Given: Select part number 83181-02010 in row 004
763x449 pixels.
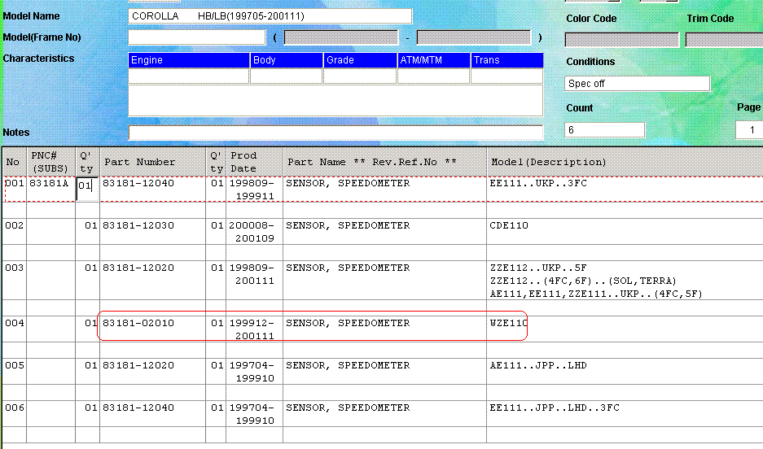Looking at the screenshot, I should (x=138, y=324).
